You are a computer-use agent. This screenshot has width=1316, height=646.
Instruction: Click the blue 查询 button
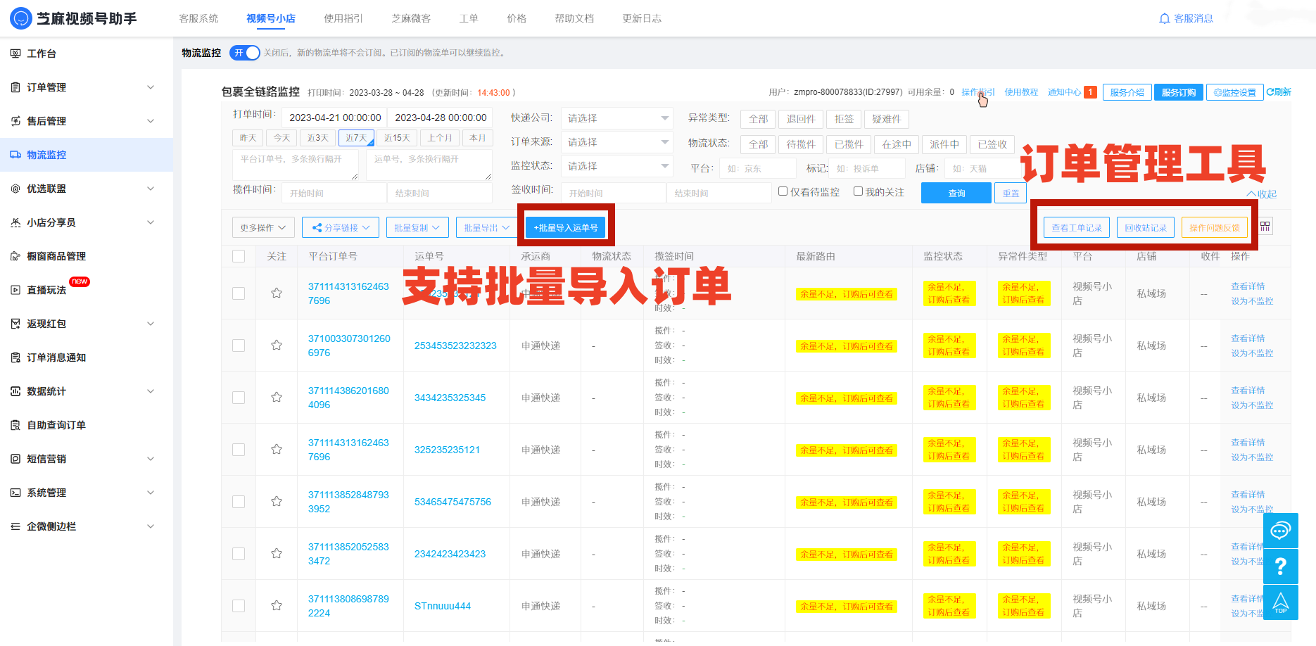(x=956, y=193)
